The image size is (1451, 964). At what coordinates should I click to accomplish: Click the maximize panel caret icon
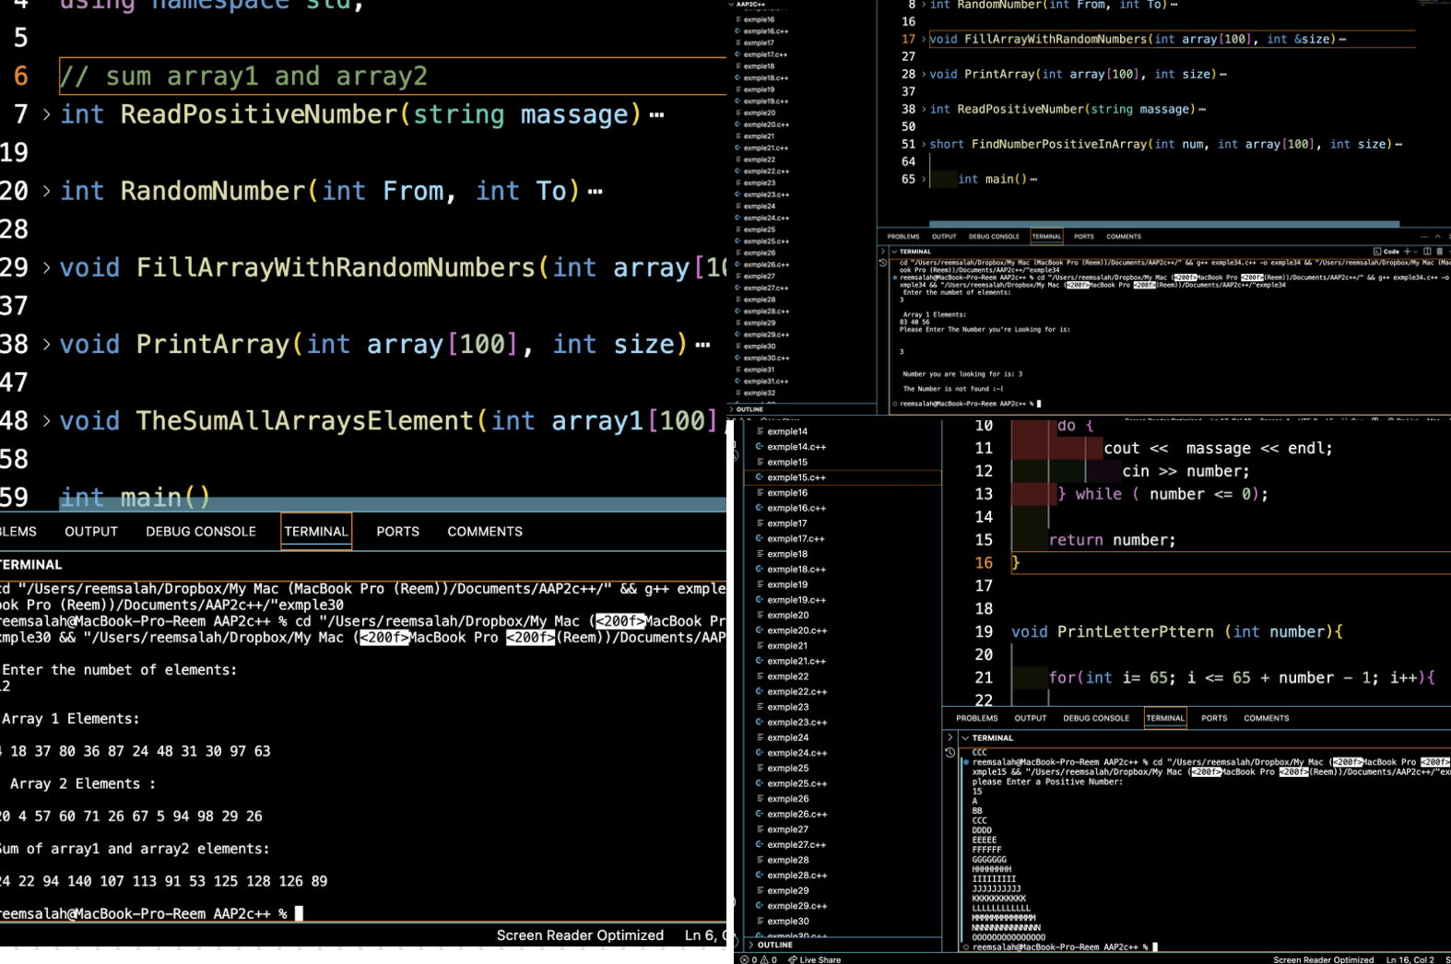tap(1437, 237)
